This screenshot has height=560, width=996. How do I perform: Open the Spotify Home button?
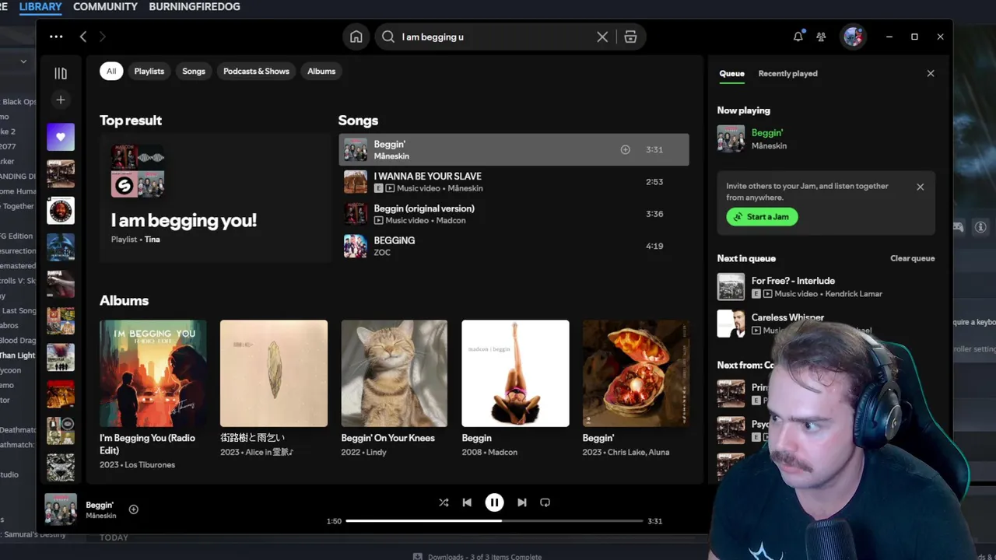point(356,37)
